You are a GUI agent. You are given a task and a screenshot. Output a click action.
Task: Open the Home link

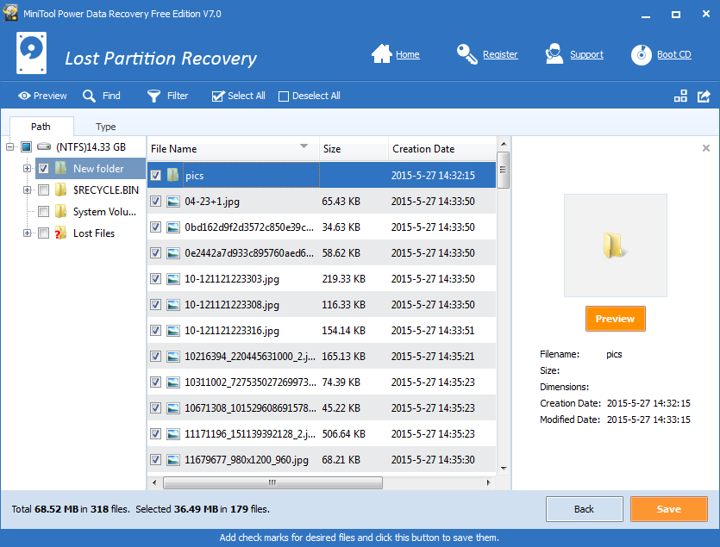click(408, 54)
